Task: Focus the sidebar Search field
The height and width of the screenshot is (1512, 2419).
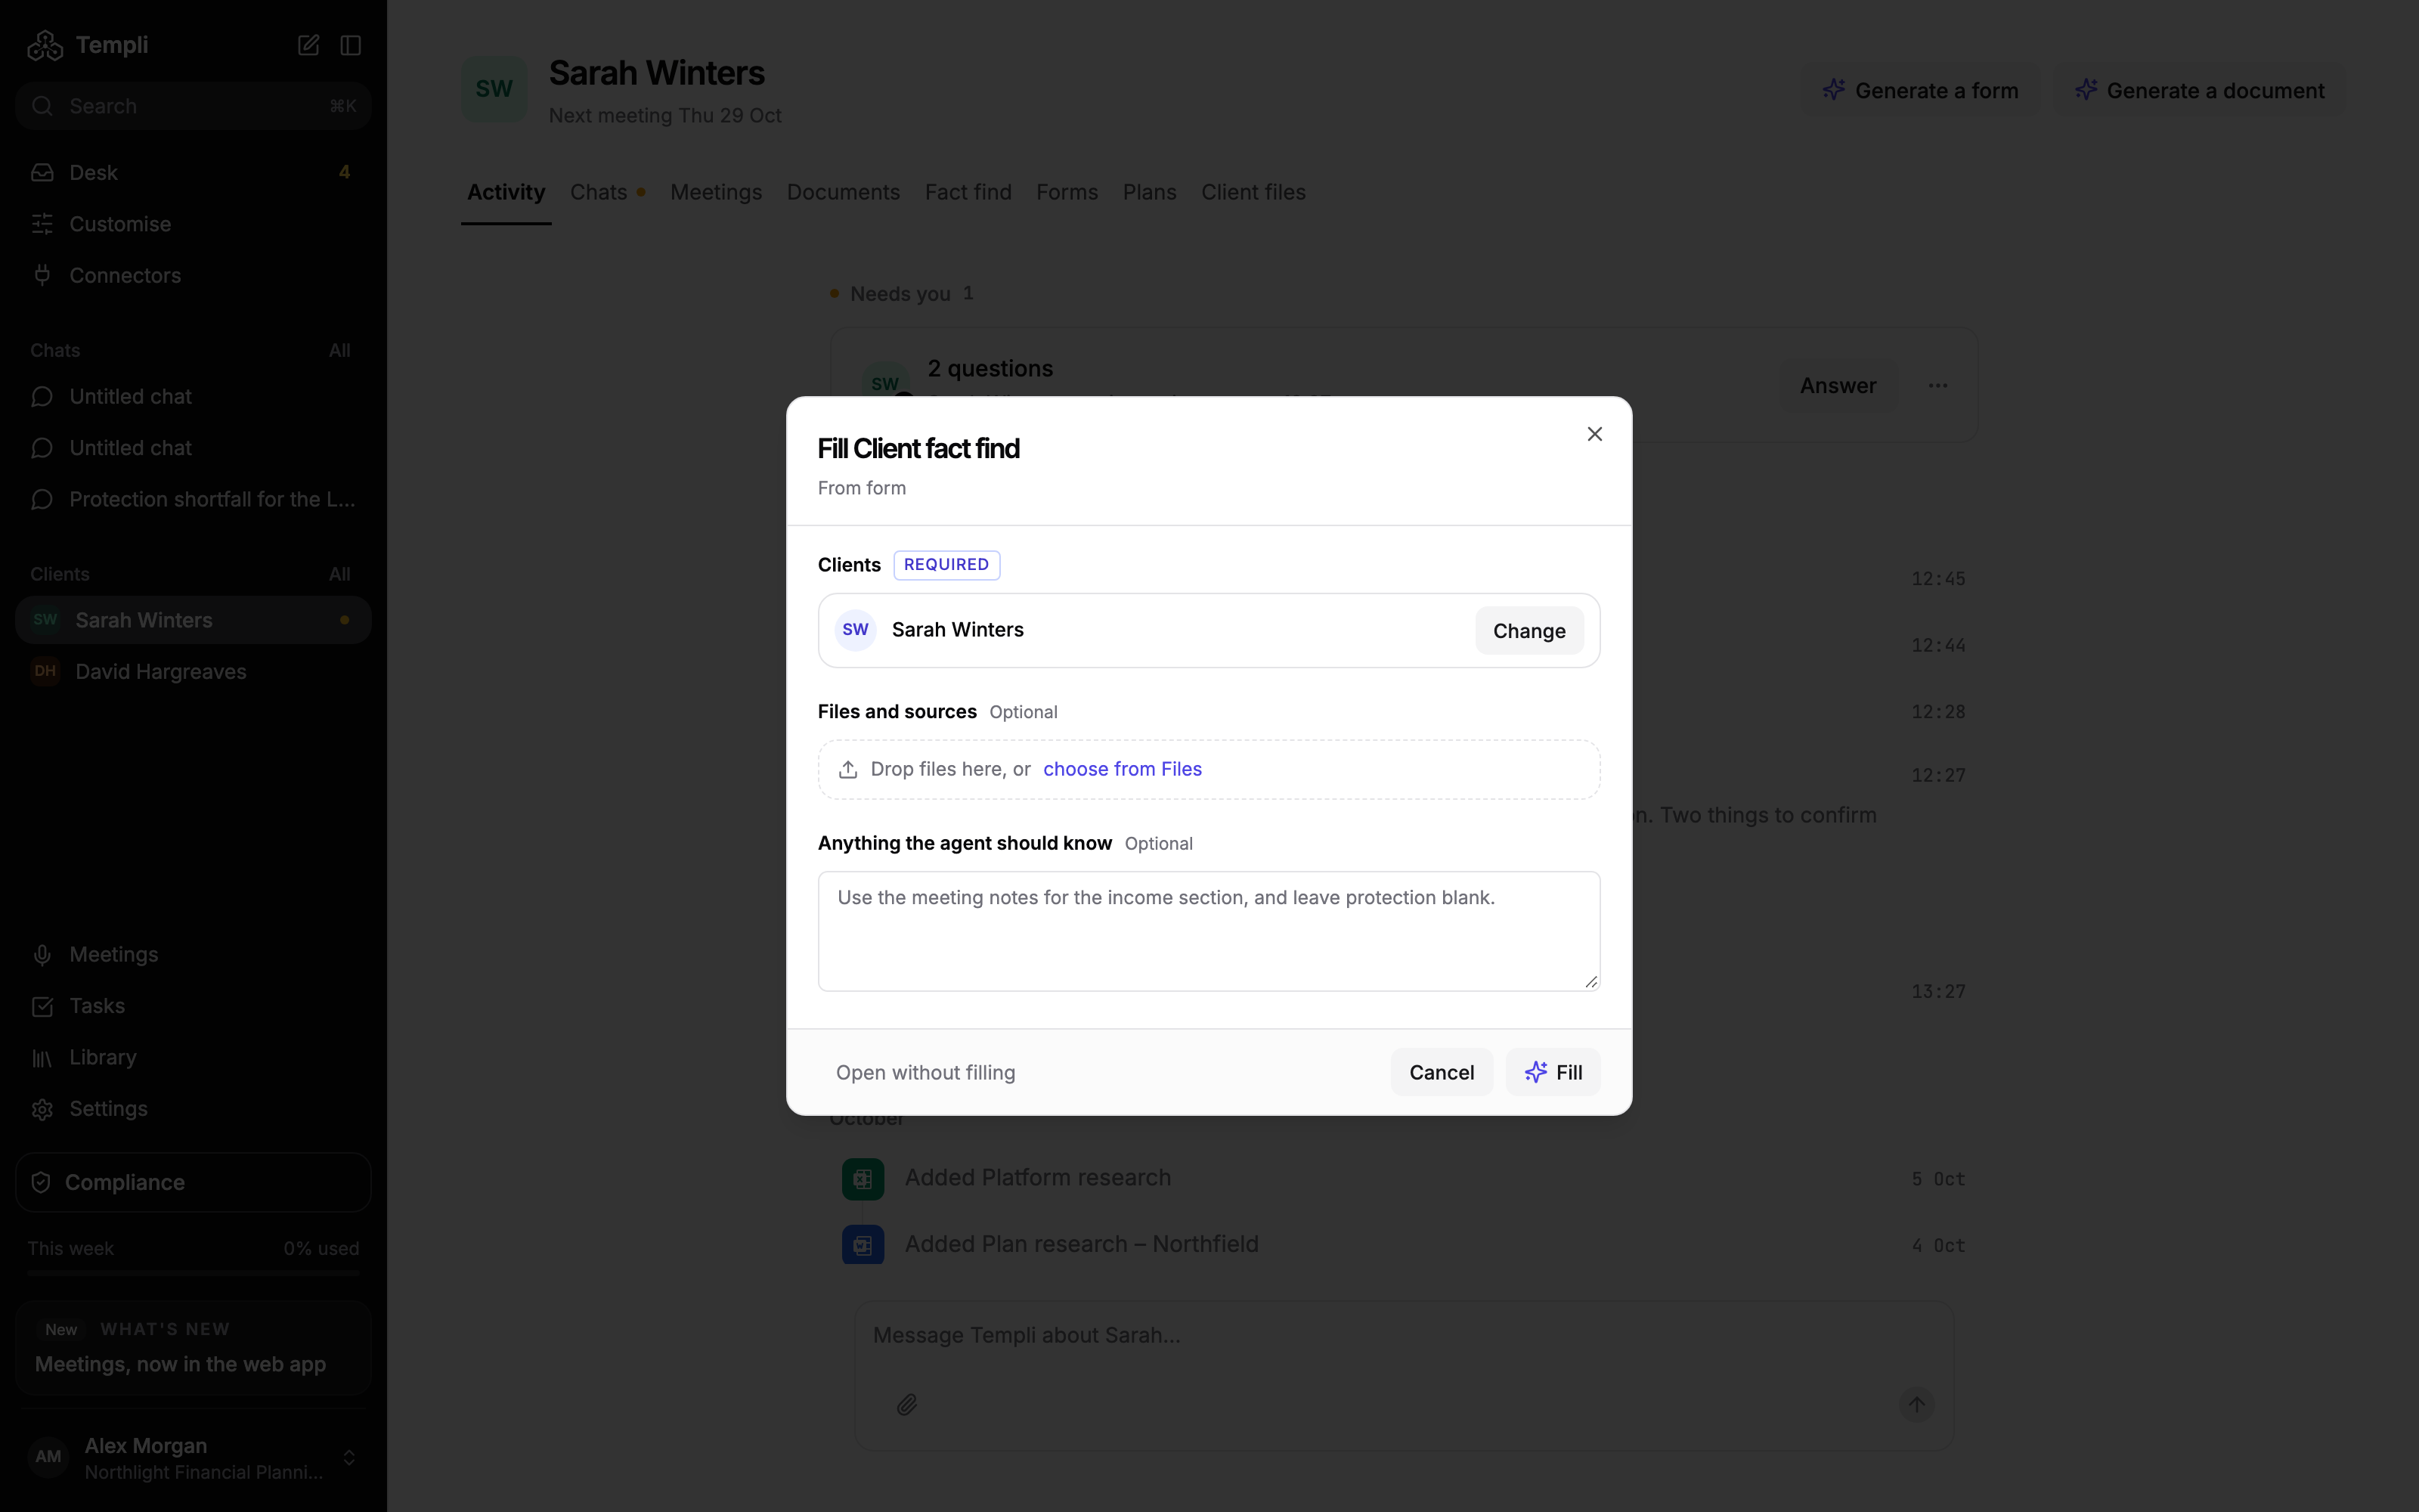Action: tap(193, 106)
